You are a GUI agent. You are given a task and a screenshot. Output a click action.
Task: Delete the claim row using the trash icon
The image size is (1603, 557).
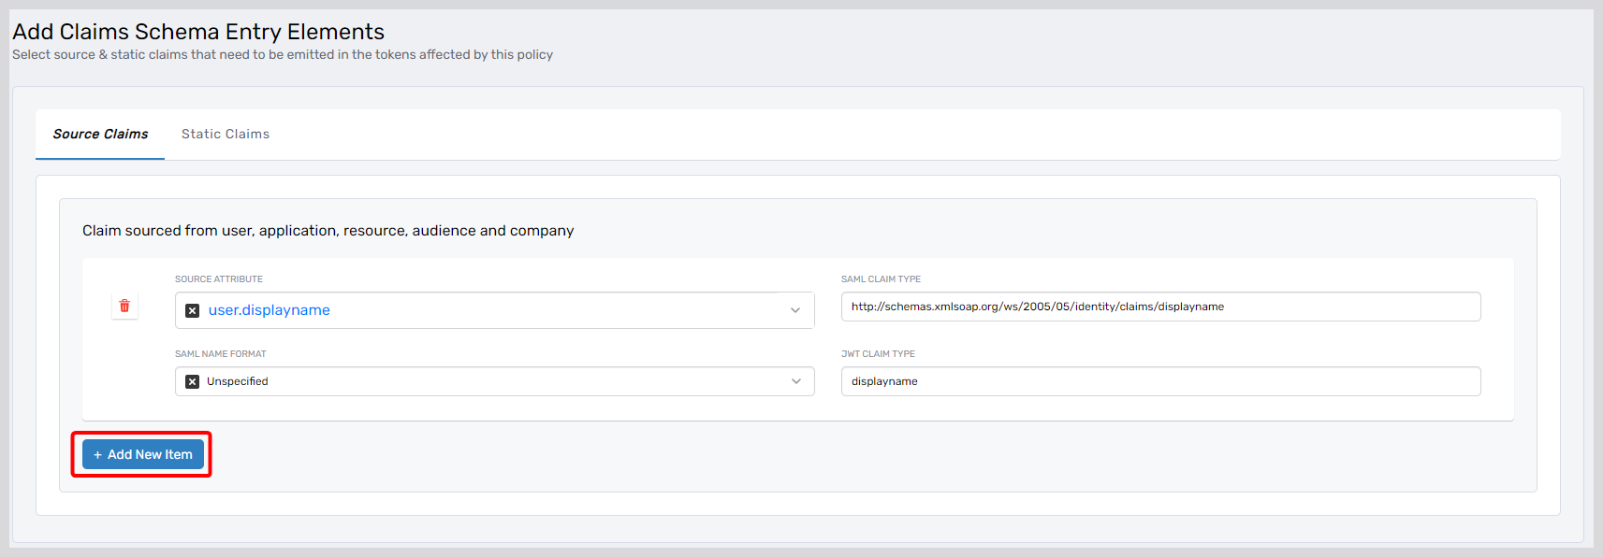coord(124,306)
